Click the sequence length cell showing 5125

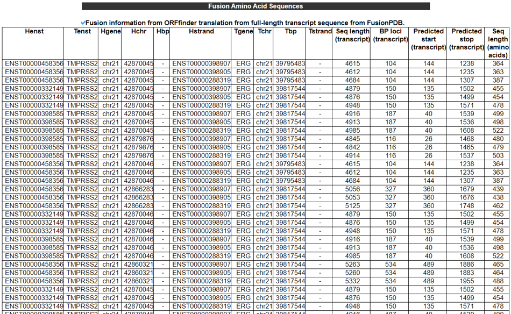pos(352,206)
